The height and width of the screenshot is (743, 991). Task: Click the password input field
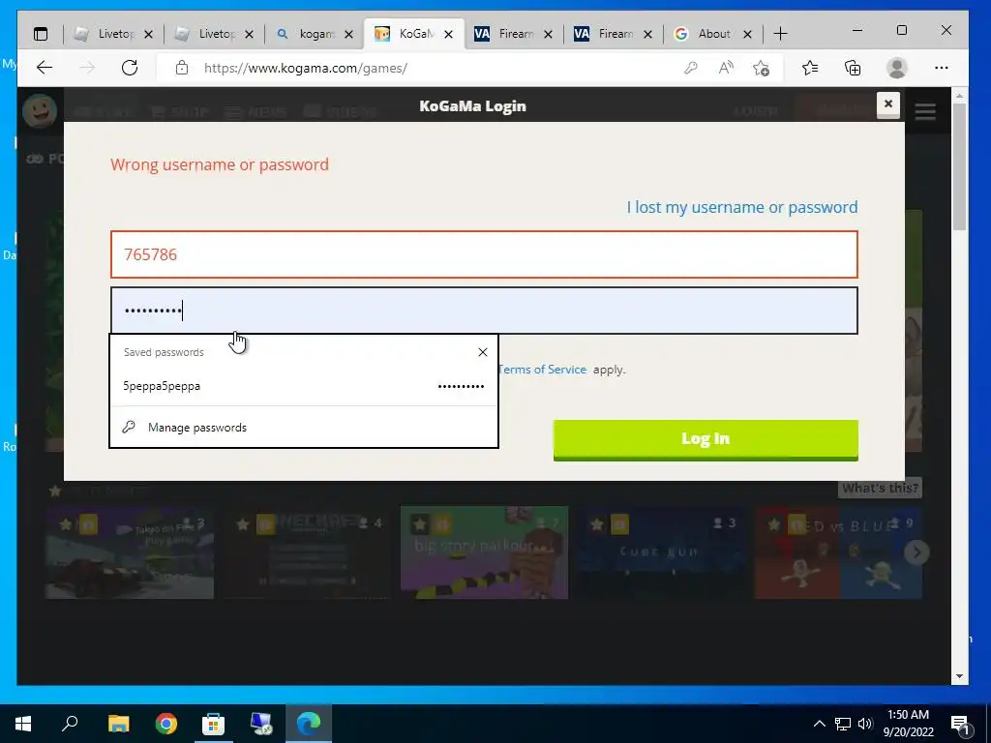(484, 311)
